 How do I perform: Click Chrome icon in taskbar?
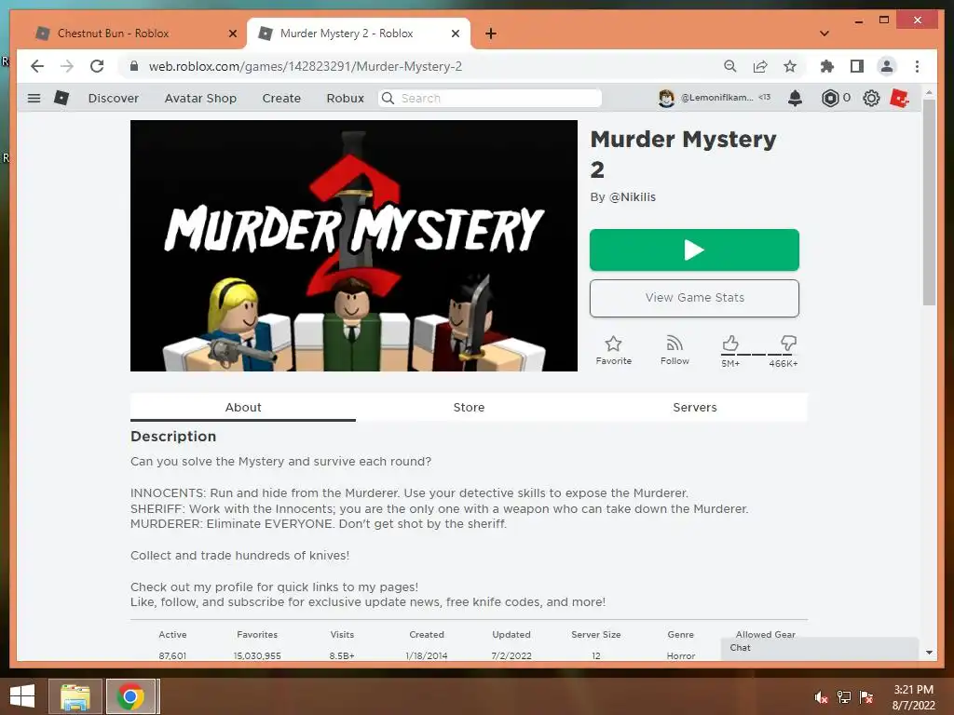coord(130,696)
